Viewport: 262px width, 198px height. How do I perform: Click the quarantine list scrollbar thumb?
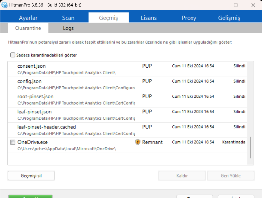click(x=250, y=148)
